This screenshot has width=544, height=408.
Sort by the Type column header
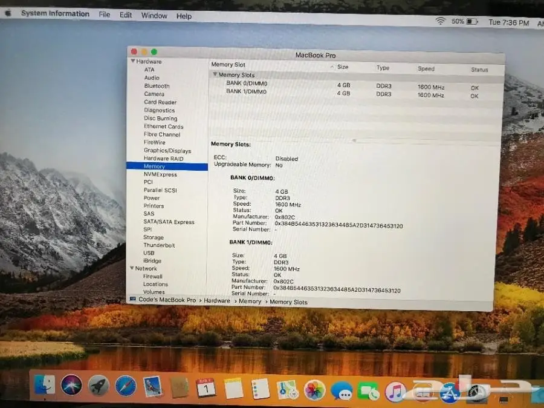pos(383,68)
